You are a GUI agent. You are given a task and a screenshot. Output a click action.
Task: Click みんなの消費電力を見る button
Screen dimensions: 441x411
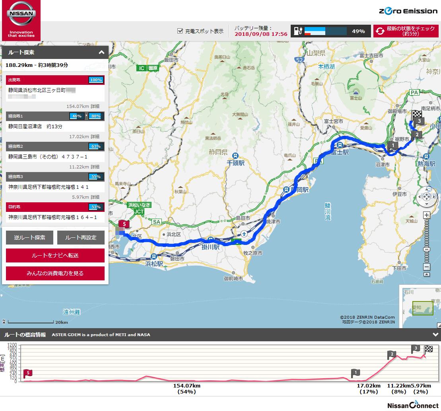pyautogui.click(x=55, y=273)
